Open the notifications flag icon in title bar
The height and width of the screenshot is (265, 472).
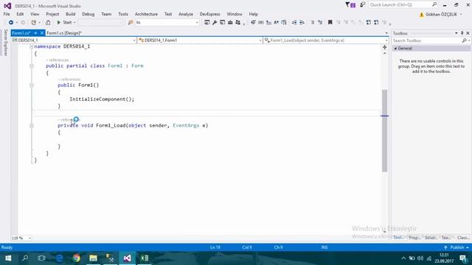(x=350, y=5)
